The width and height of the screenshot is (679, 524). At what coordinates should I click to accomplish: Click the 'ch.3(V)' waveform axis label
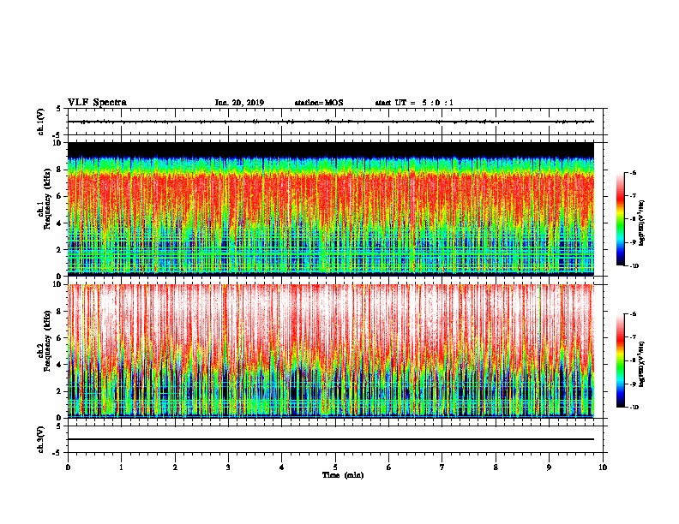tap(40, 439)
